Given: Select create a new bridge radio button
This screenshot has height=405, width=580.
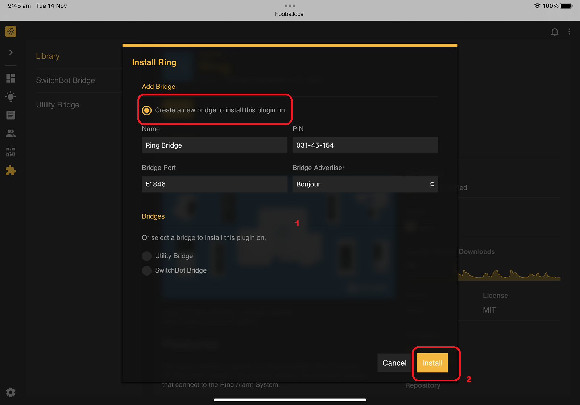Looking at the screenshot, I should click(x=147, y=110).
